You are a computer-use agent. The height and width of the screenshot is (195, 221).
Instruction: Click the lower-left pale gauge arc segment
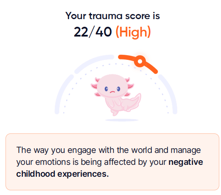click(64, 94)
